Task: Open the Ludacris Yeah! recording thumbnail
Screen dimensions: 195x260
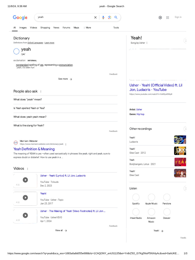Action: click(180, 140)
